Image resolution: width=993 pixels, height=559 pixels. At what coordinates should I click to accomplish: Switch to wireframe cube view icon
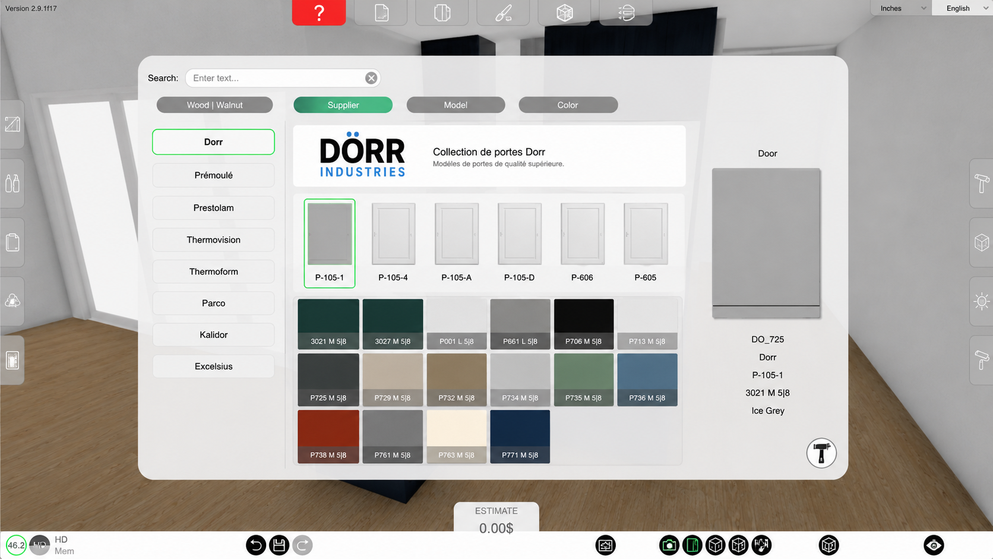738,545
